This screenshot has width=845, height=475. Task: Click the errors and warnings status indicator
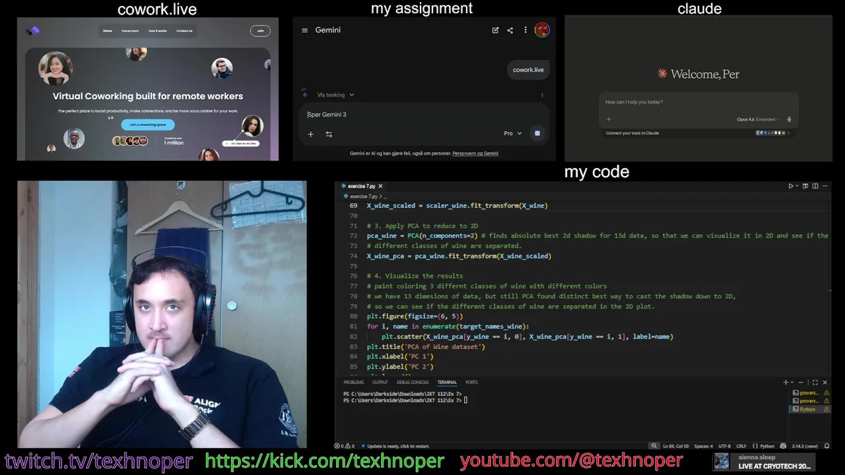pos(345,447)
